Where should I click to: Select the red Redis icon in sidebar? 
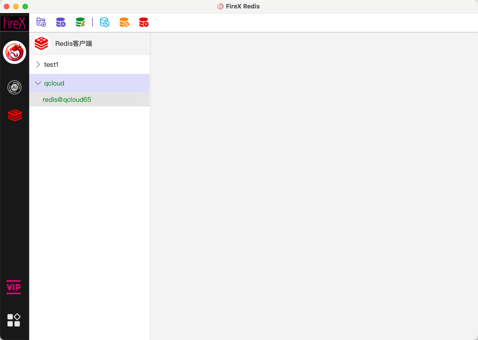click(15, 115)
